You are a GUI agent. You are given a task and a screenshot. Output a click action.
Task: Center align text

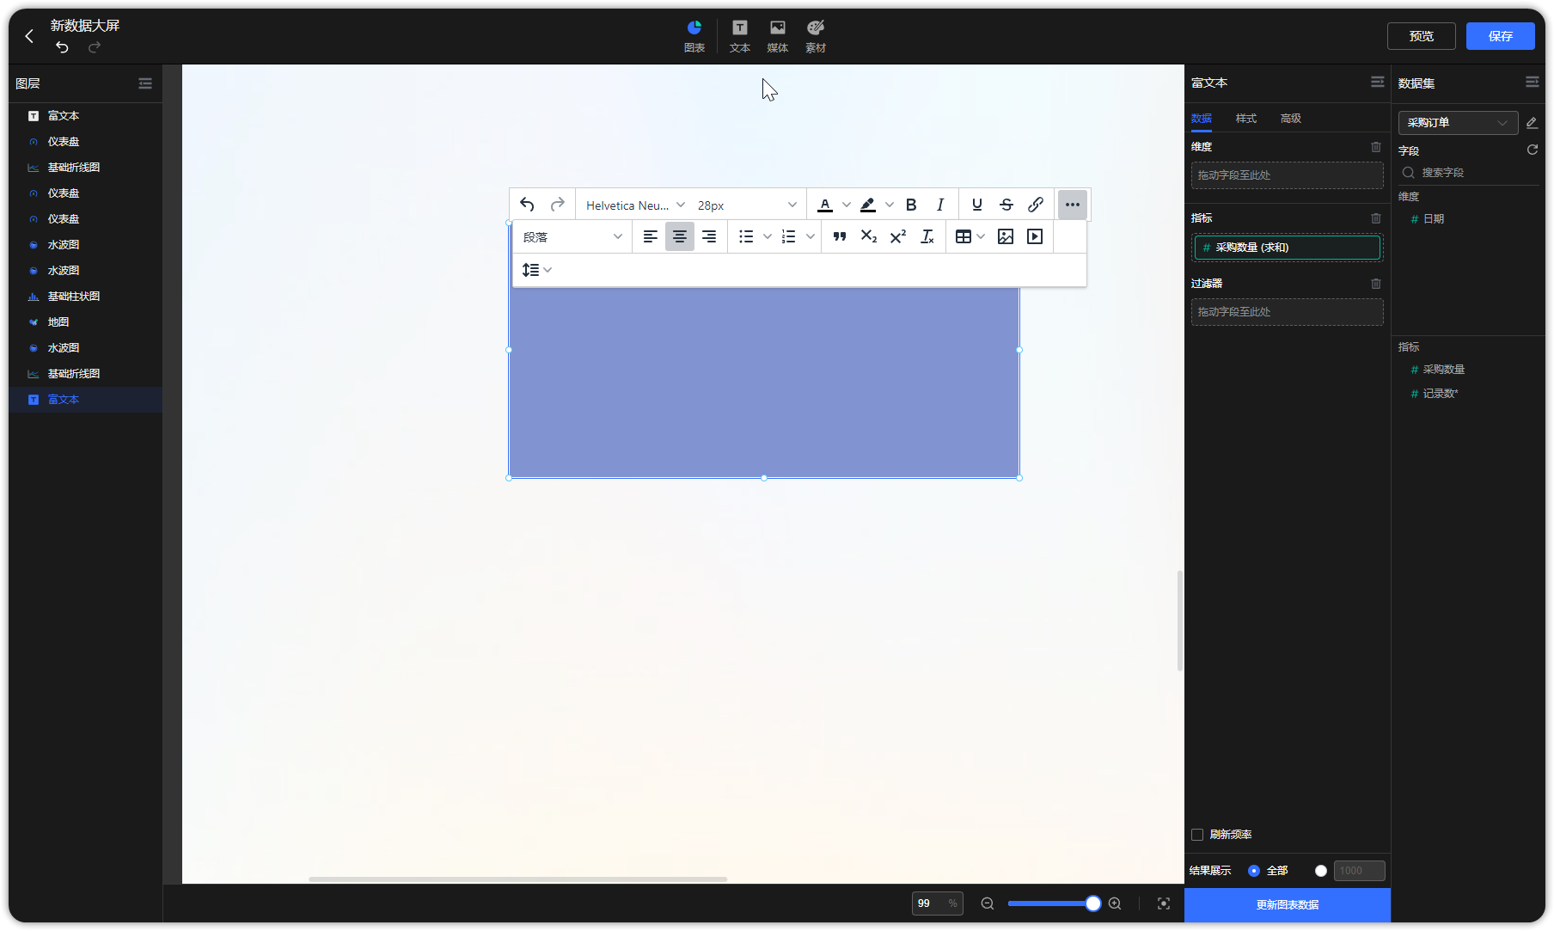(x=680, y=236)
